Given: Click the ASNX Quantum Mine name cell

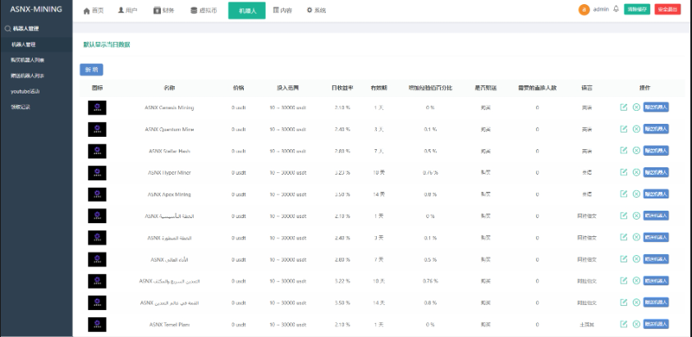Looking at the screenshot, I should [169, 130].
